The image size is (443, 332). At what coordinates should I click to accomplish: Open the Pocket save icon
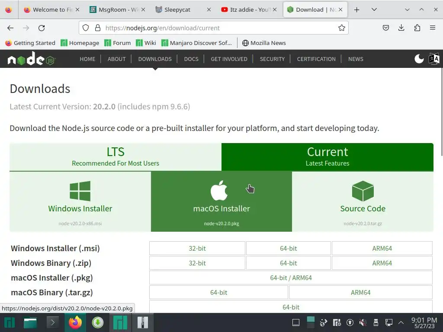click(385, 28)
